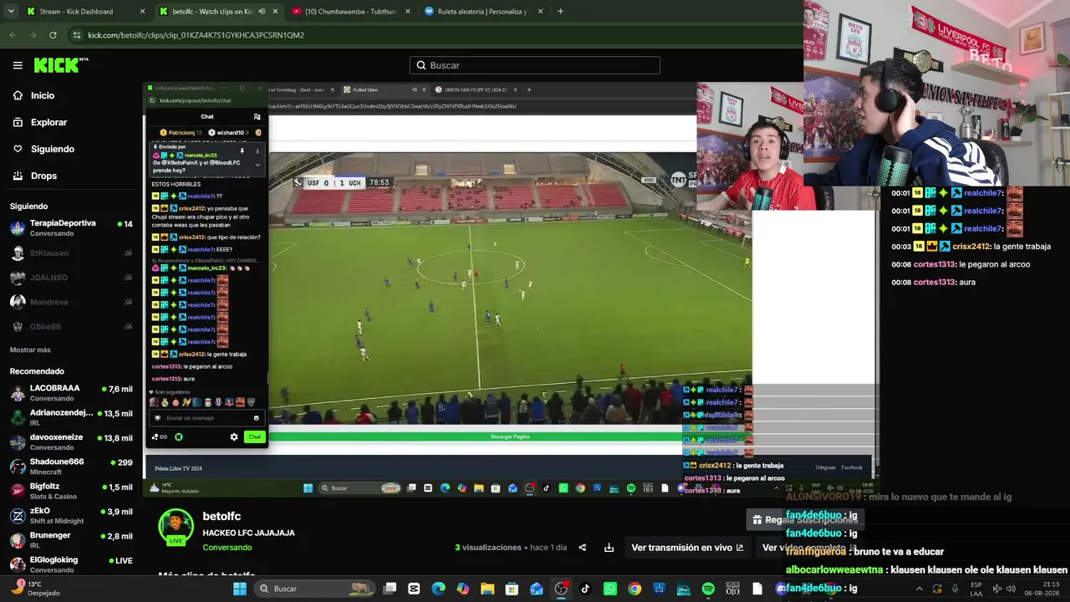
Task: Select the kick.com clip URL in address bar
Action: click(x=196, y=35)
